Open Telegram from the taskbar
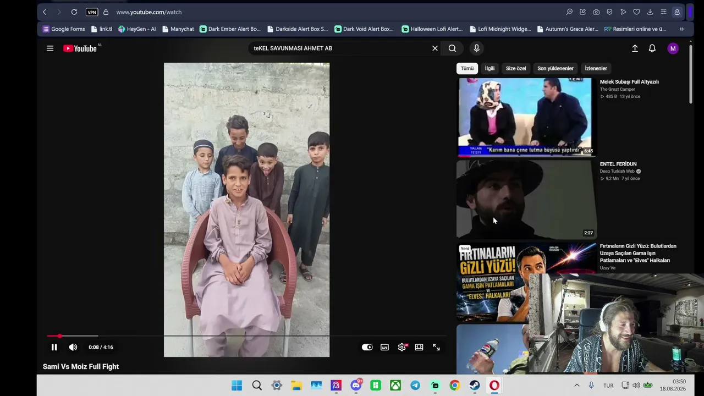 pos(415,386)
